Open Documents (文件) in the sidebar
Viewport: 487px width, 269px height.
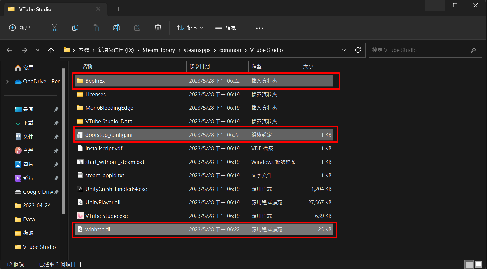(24, 137)
